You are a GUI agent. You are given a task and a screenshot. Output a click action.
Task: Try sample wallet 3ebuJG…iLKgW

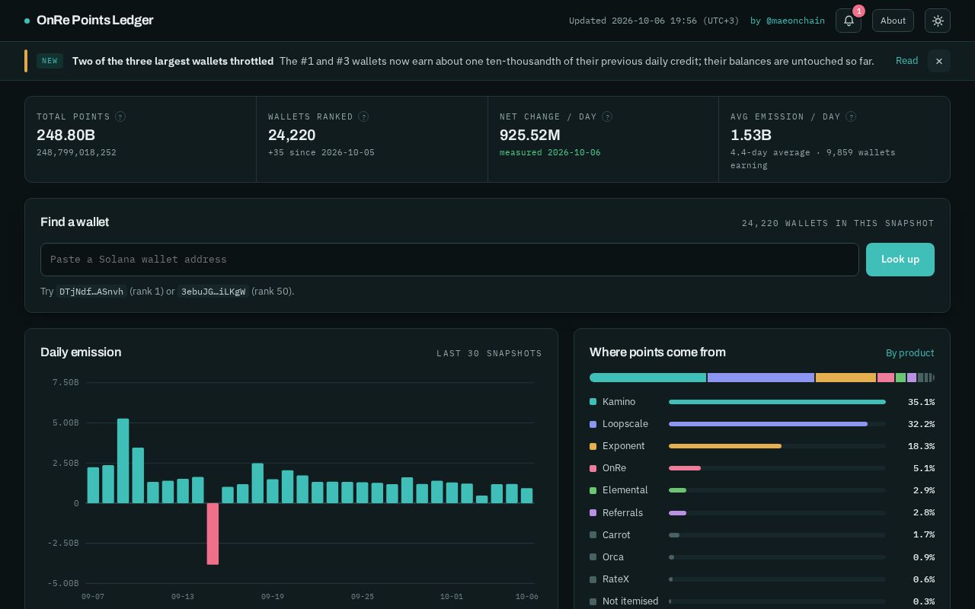point(213,292)
